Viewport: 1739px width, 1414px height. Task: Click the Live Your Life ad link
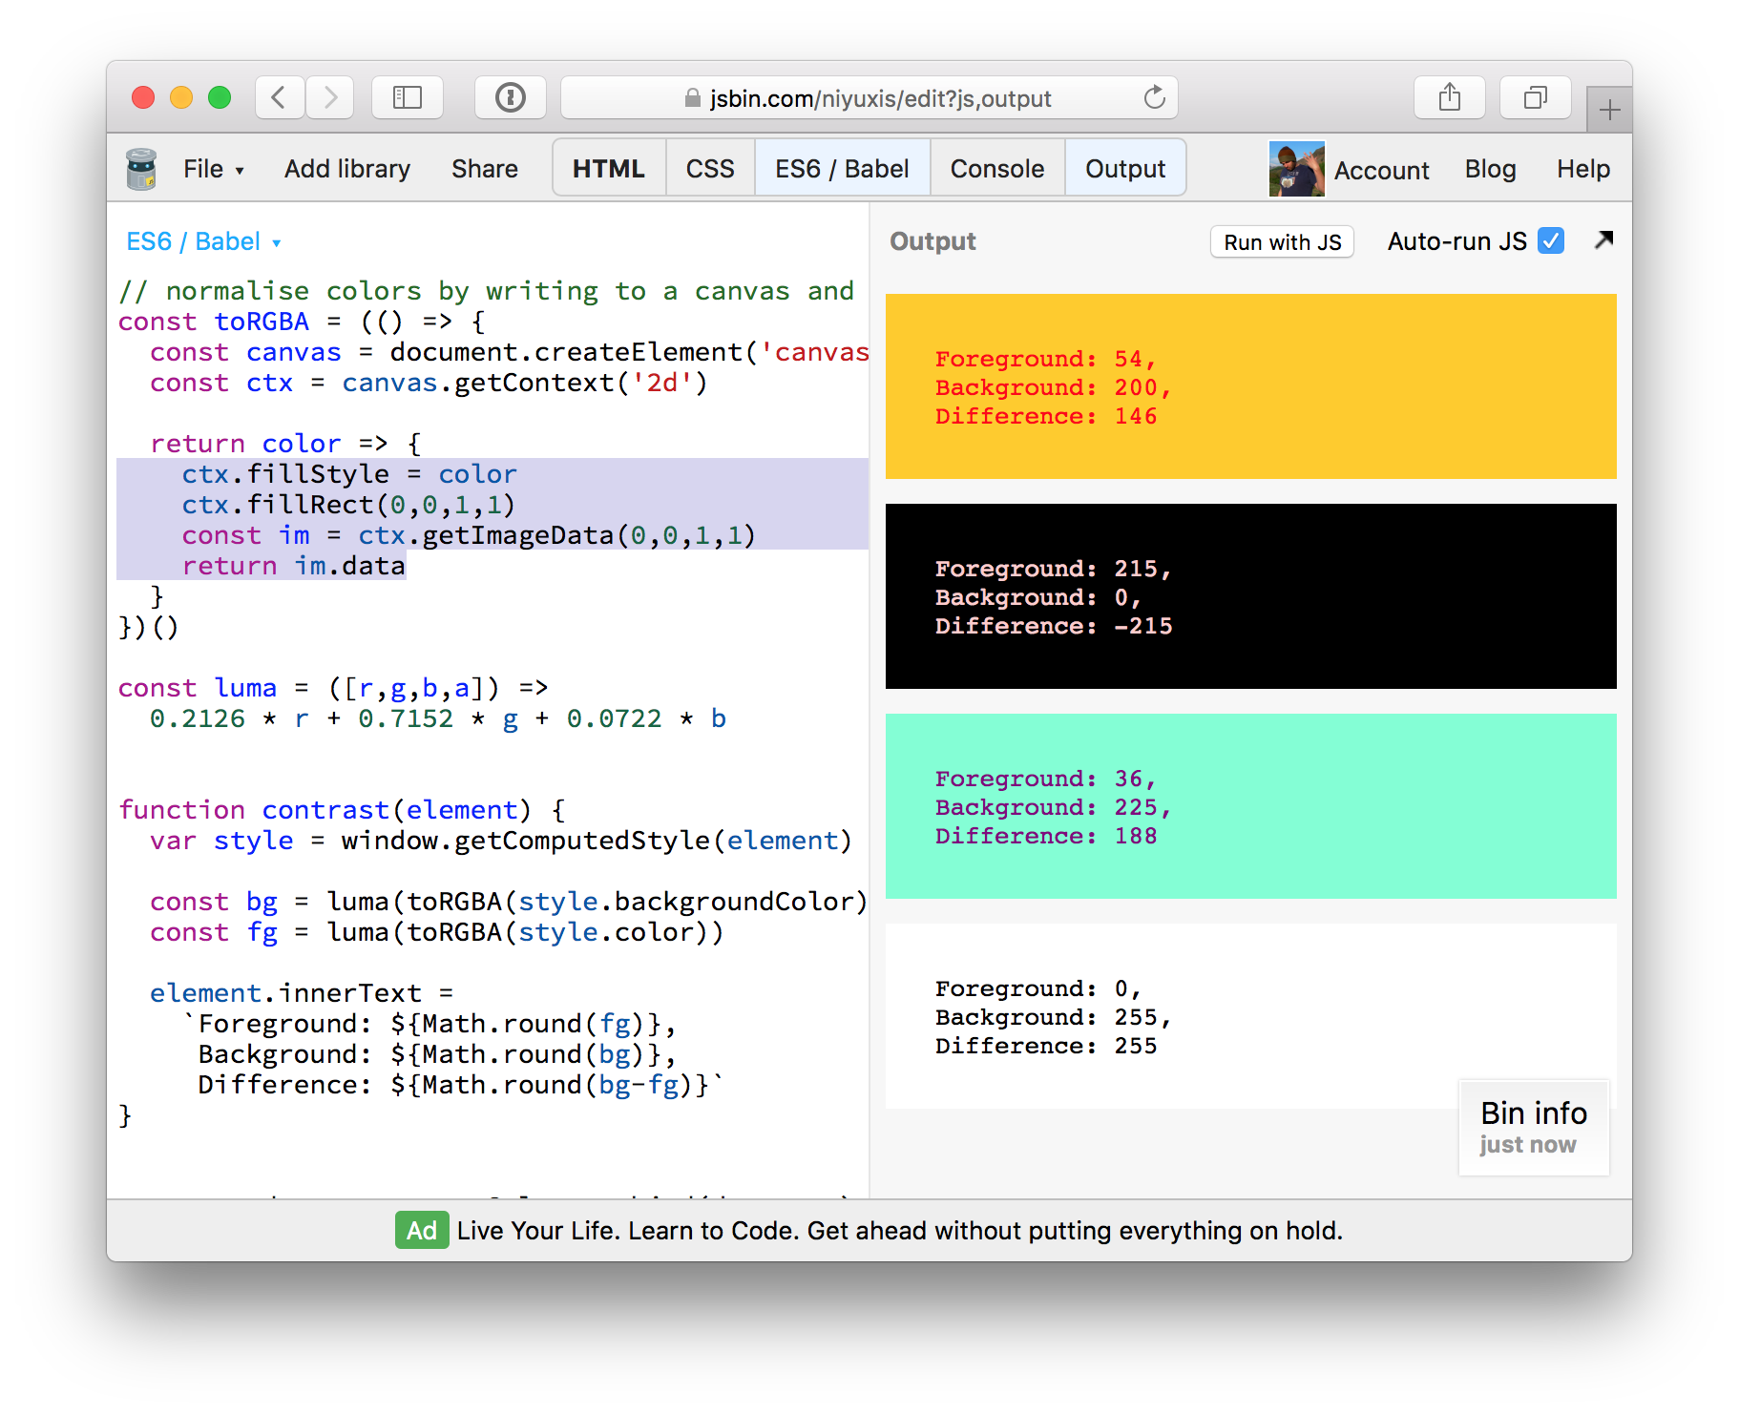(899, 1231)
